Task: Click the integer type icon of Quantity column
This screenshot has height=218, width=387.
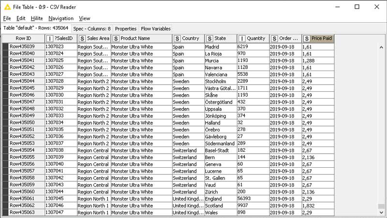Action: (242, 39)
